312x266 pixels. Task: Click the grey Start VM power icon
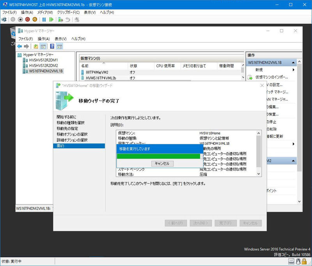pyautogui.click(x=13, y=20)
